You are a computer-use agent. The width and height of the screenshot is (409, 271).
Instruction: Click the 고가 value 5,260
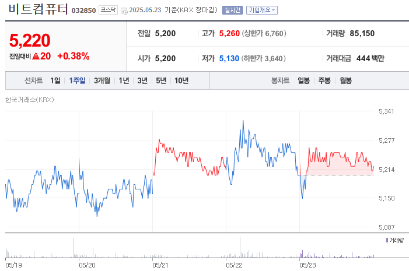coord(229,33)
